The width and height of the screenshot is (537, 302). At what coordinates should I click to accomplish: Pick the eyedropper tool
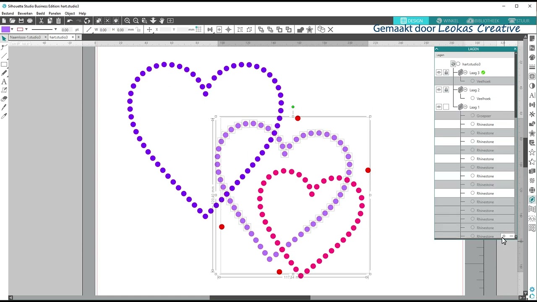(x=4, y=116)
